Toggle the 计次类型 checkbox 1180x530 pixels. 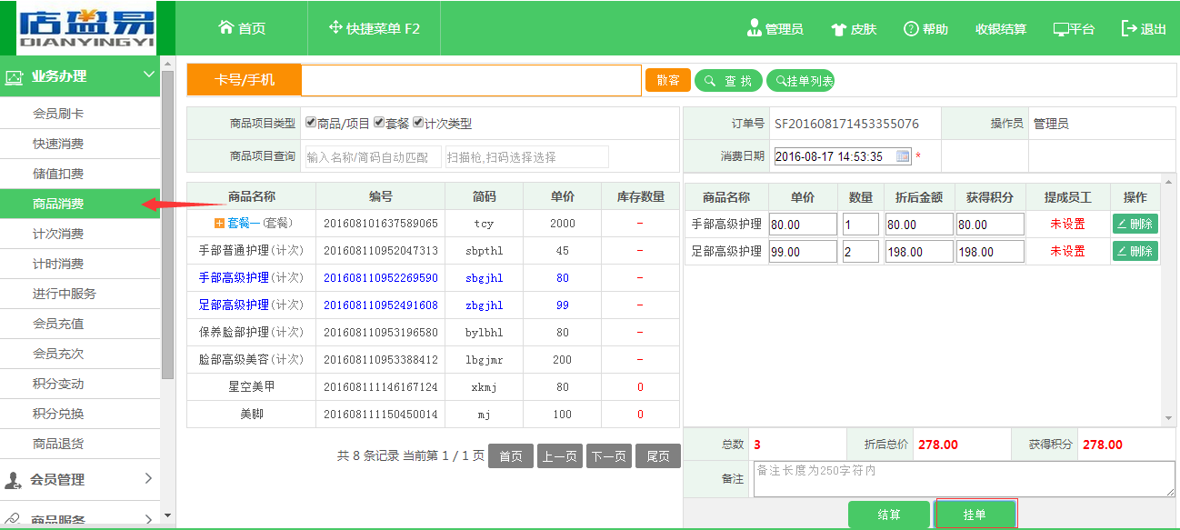(x=418, y=123)
